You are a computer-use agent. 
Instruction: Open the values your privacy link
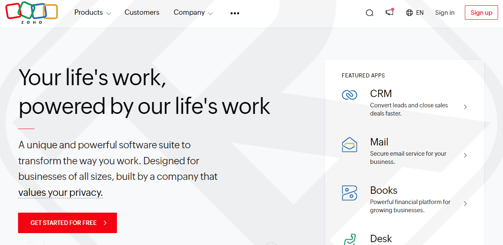click(60, 193)
